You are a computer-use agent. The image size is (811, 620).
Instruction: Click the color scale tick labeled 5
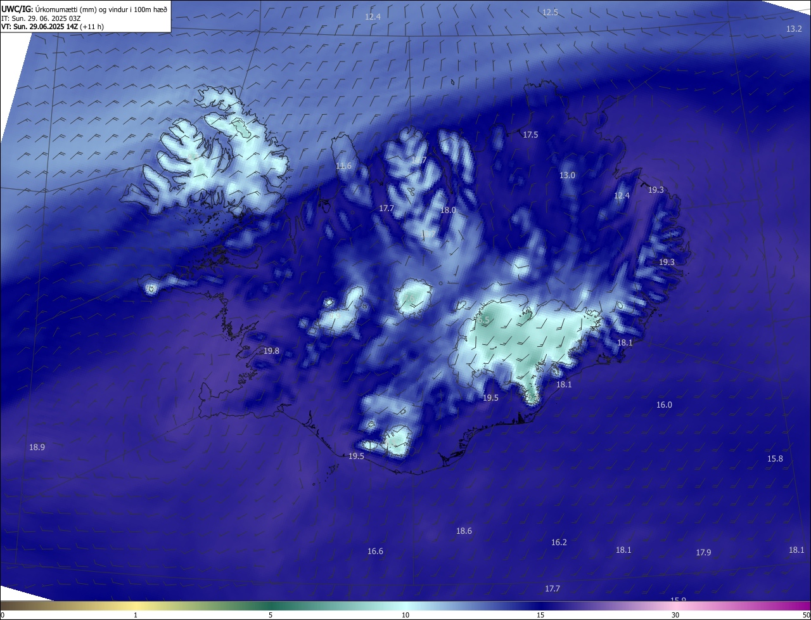[x=271, y=615]
